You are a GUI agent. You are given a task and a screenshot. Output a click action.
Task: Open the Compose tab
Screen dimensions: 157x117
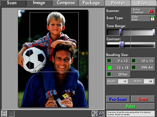66,3
